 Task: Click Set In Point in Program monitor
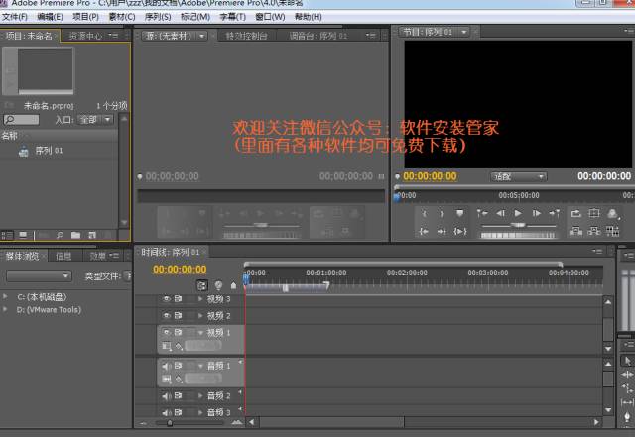(x=426, y=213)
